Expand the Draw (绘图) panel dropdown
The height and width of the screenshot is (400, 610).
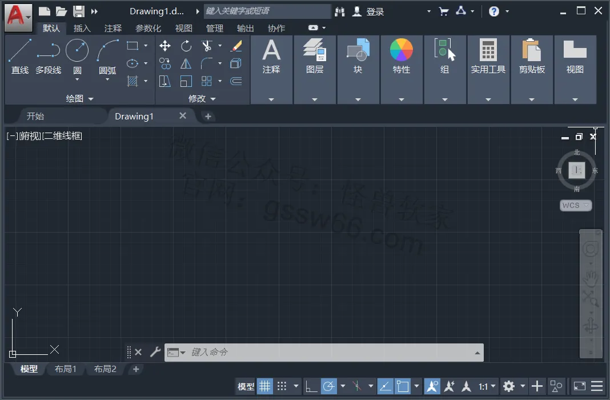click(x=80, y=99)
